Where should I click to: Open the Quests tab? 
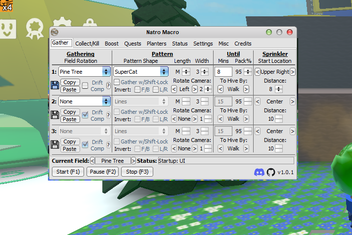[x=132, y=44]
